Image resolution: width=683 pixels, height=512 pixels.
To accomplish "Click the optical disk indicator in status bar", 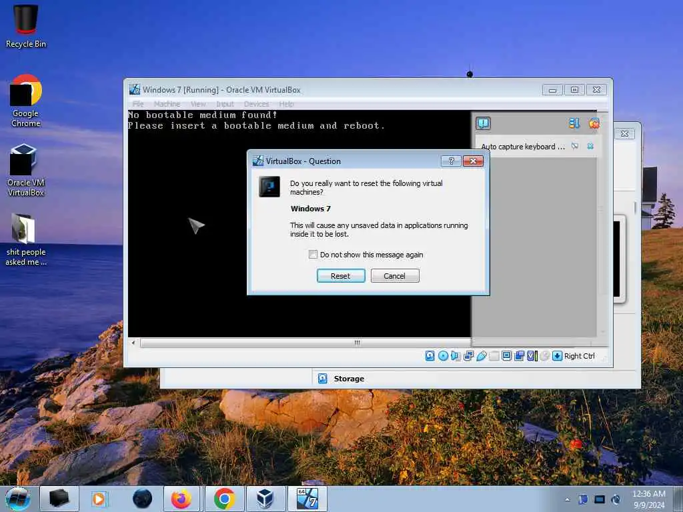I will coord(443,356).
